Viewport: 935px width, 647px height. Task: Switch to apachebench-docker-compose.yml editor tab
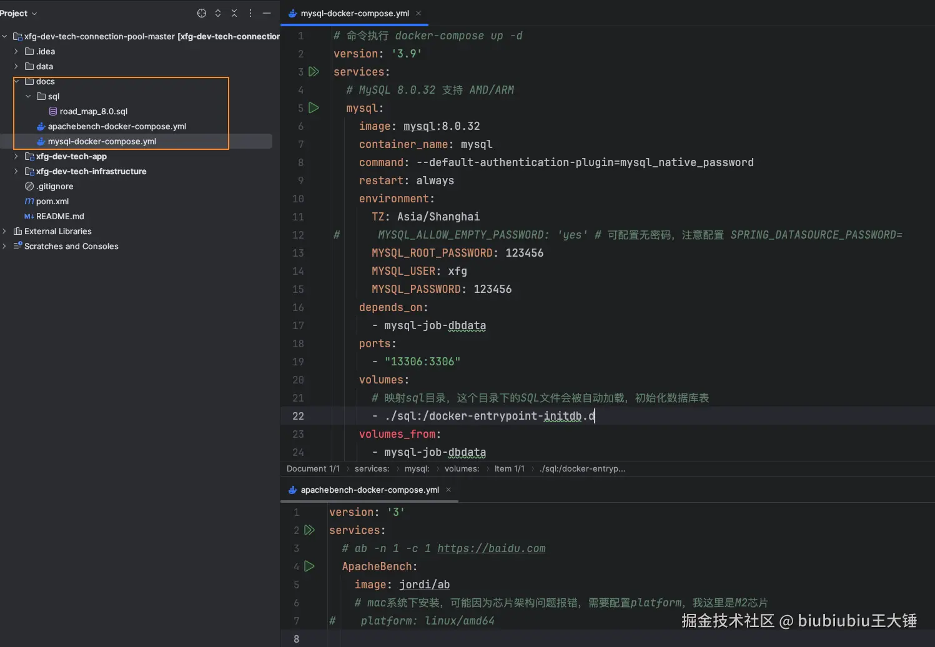tap(370, 490)
